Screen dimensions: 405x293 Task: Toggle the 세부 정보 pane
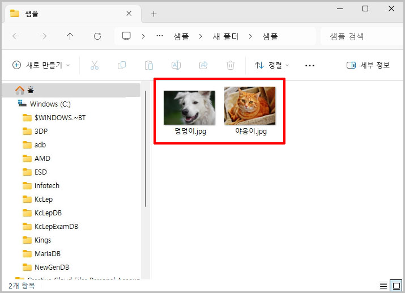(368, 65)
